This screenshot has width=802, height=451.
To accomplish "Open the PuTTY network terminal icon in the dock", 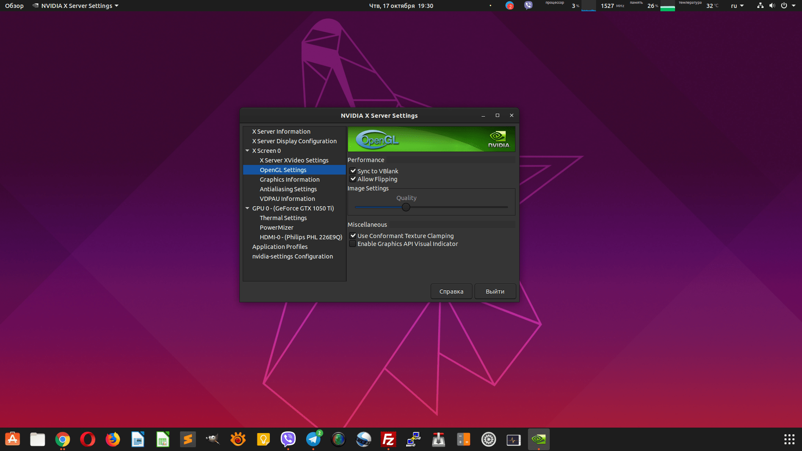I will coord(414,439).
